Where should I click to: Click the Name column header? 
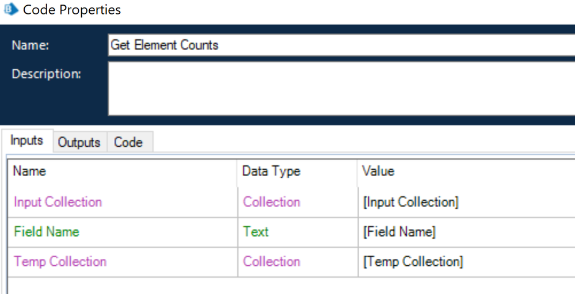[x=29, y=171]
